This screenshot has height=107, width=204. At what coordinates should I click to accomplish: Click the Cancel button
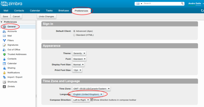(x=16, y=16)
